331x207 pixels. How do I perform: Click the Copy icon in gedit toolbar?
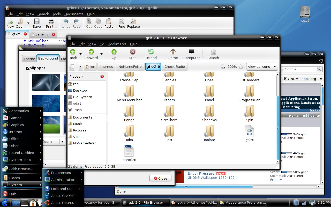coord(98,21)
